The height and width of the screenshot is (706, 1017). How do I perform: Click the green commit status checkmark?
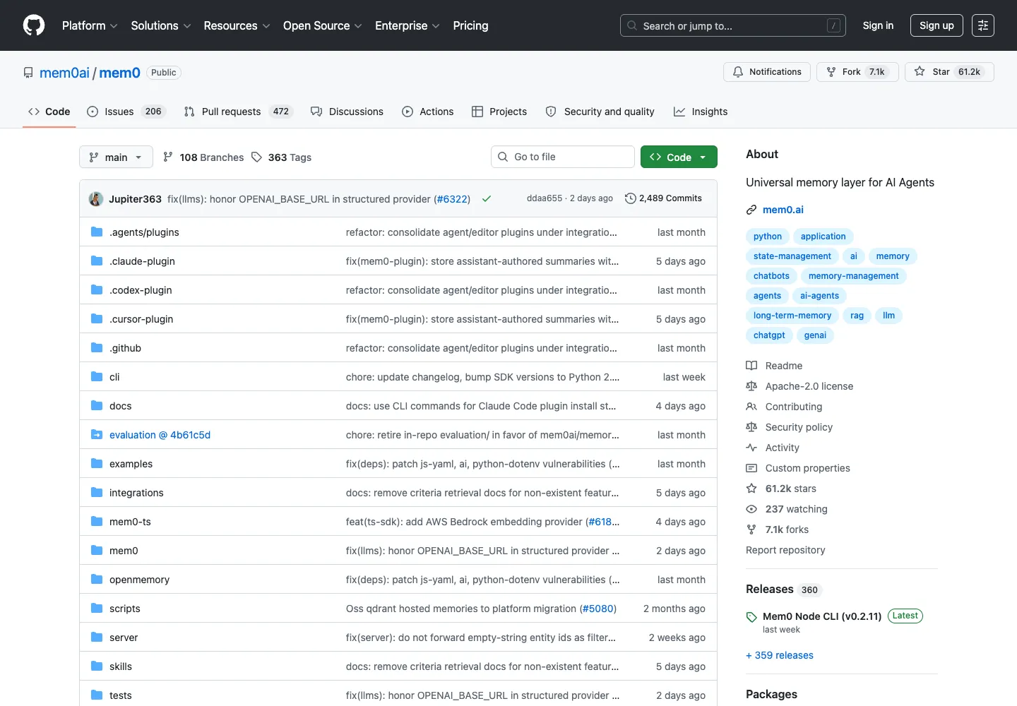pos(487,199)
